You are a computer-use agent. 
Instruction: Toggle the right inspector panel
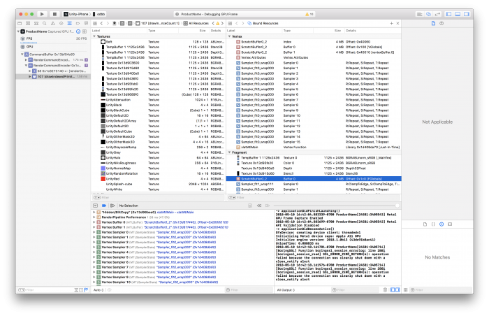click(x=467, y=13)
